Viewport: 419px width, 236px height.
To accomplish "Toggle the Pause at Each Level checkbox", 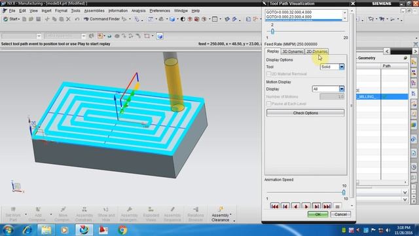I will pyautogui.click(x=269, y=104).
